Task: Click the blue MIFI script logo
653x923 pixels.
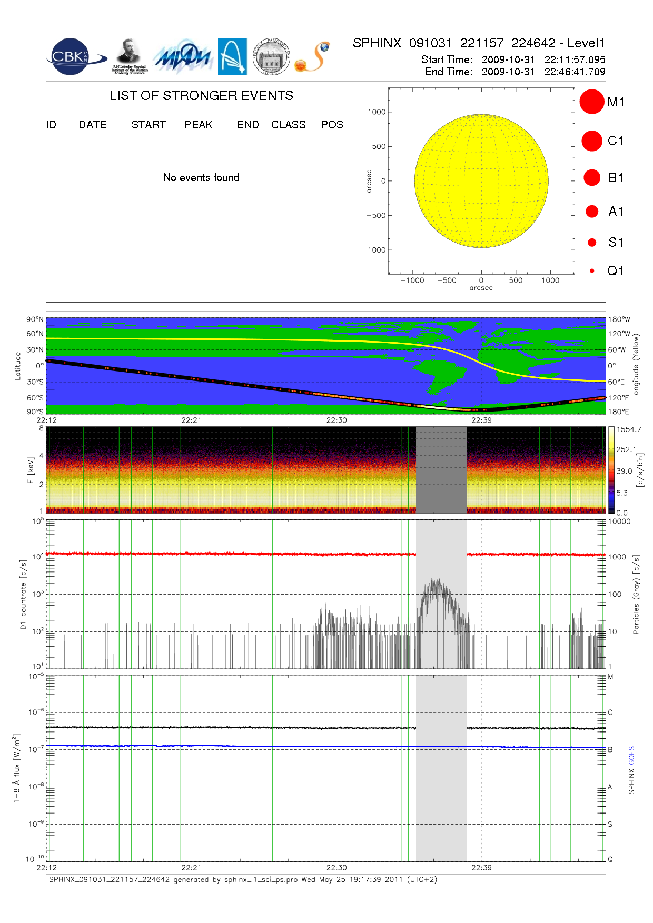Action: coord(182,57)
